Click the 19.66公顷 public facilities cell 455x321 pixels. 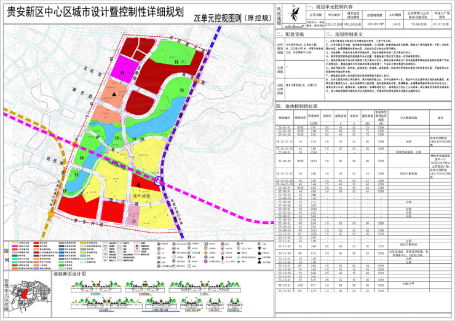click(419, 25)
